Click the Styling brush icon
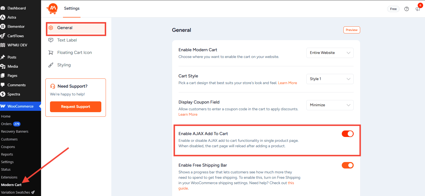Image resolution: width=425 pixels, height=196 pixels. tap(51, 65)
